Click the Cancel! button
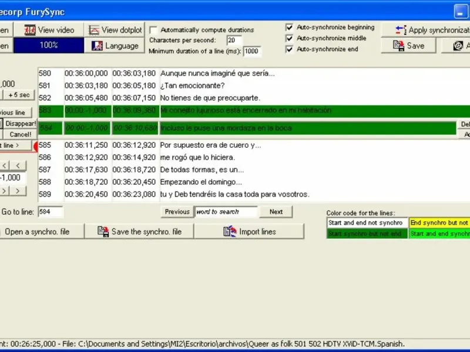Image resolution: width=470 pixels, height=352 pixels. [x=21, y=134]
